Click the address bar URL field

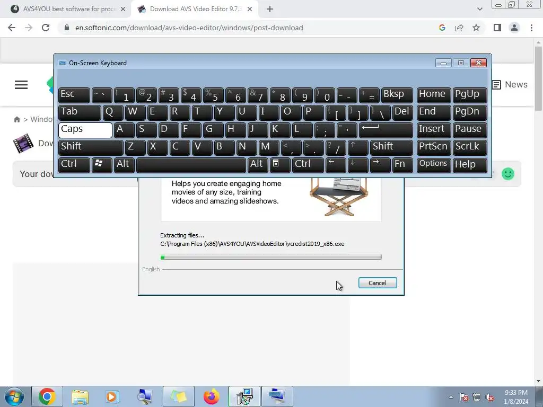click(x=189, y=28)
